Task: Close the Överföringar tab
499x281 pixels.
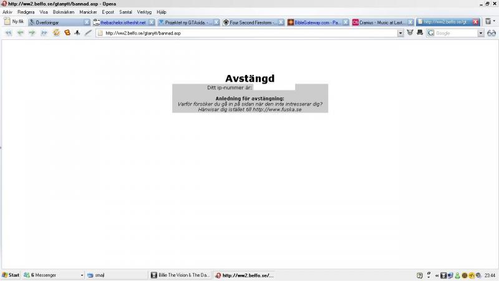Action: [87, 22]
